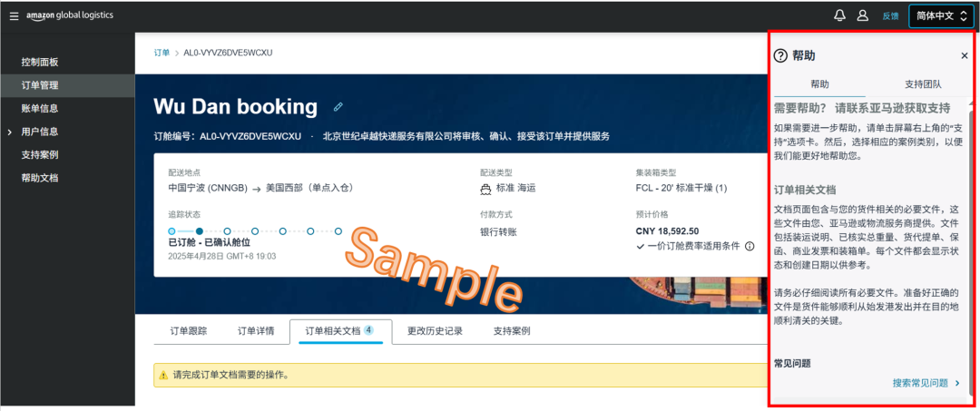The height and width of the screenshot is (411, 980).
Task: Edit booking name with pencil icon
Action: tap(338, 107)
